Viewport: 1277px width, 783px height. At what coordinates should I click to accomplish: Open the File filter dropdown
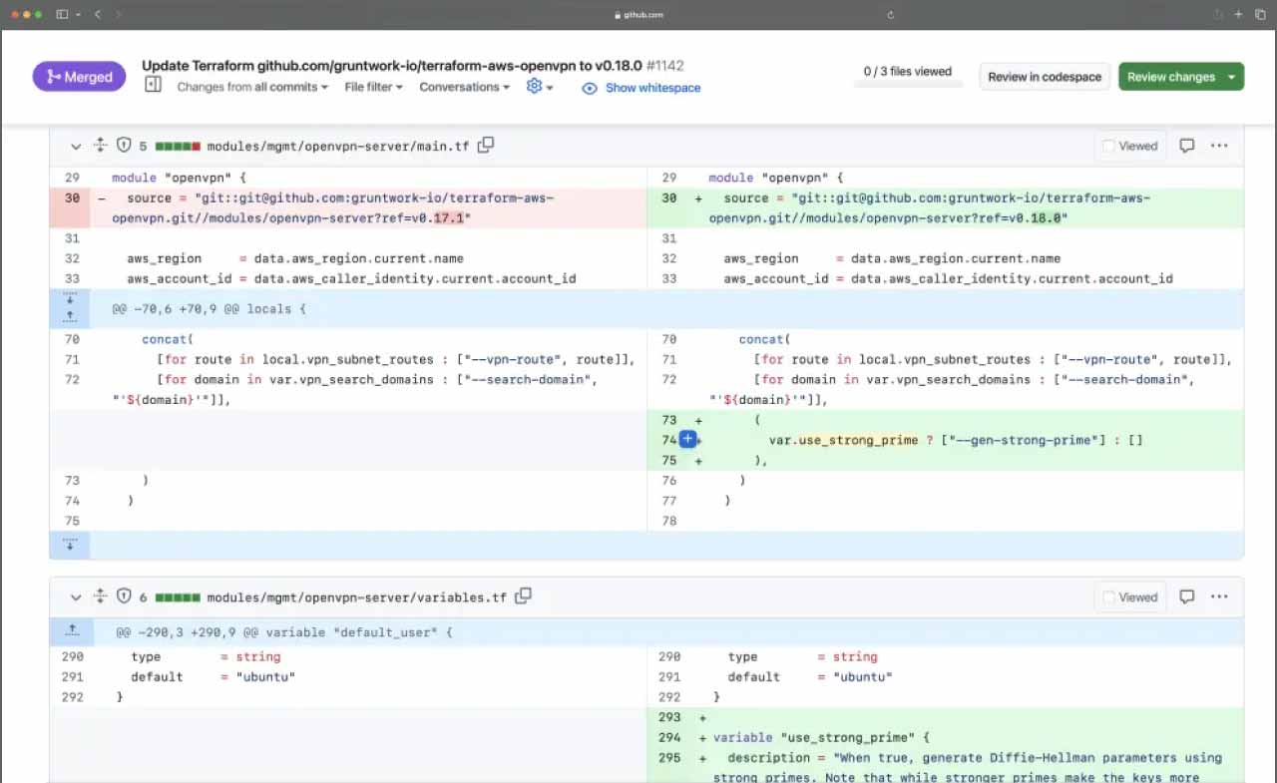(374, 87)
